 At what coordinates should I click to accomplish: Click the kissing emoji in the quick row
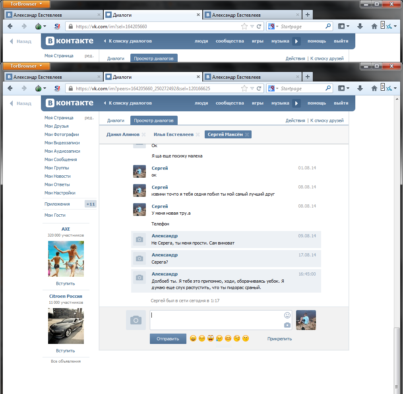pyautogui.click(x=246, y=338)
